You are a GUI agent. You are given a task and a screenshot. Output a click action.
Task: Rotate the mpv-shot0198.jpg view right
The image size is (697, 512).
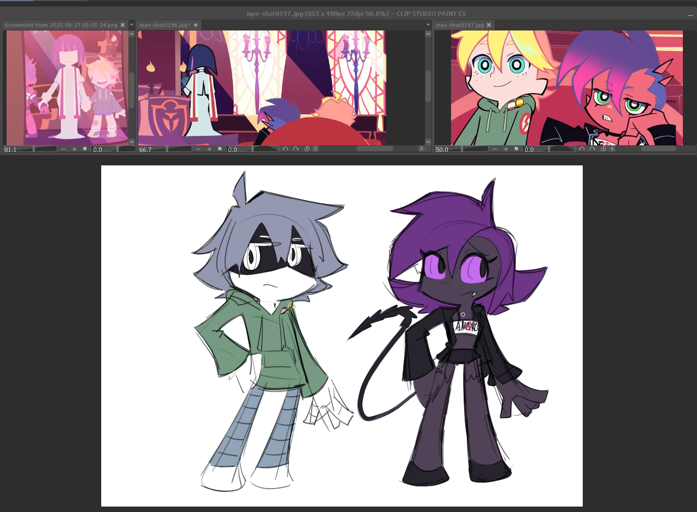tap(295, 149)
